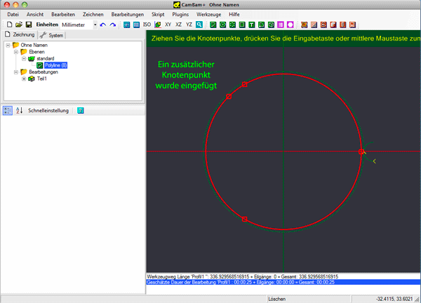Viewport: 421px width, 303px height.
Task: Switch to the System tab
Action: pos(52,34)
